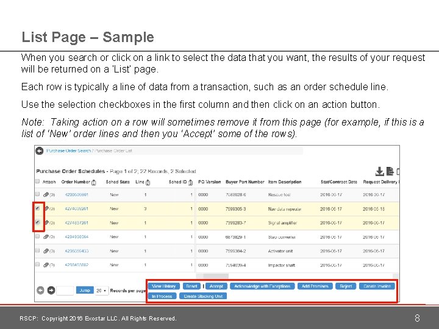Viewport: 439px width, 329px height.
Task: Open order number link in Signal amplifier row
Action: tap(76, 223)
